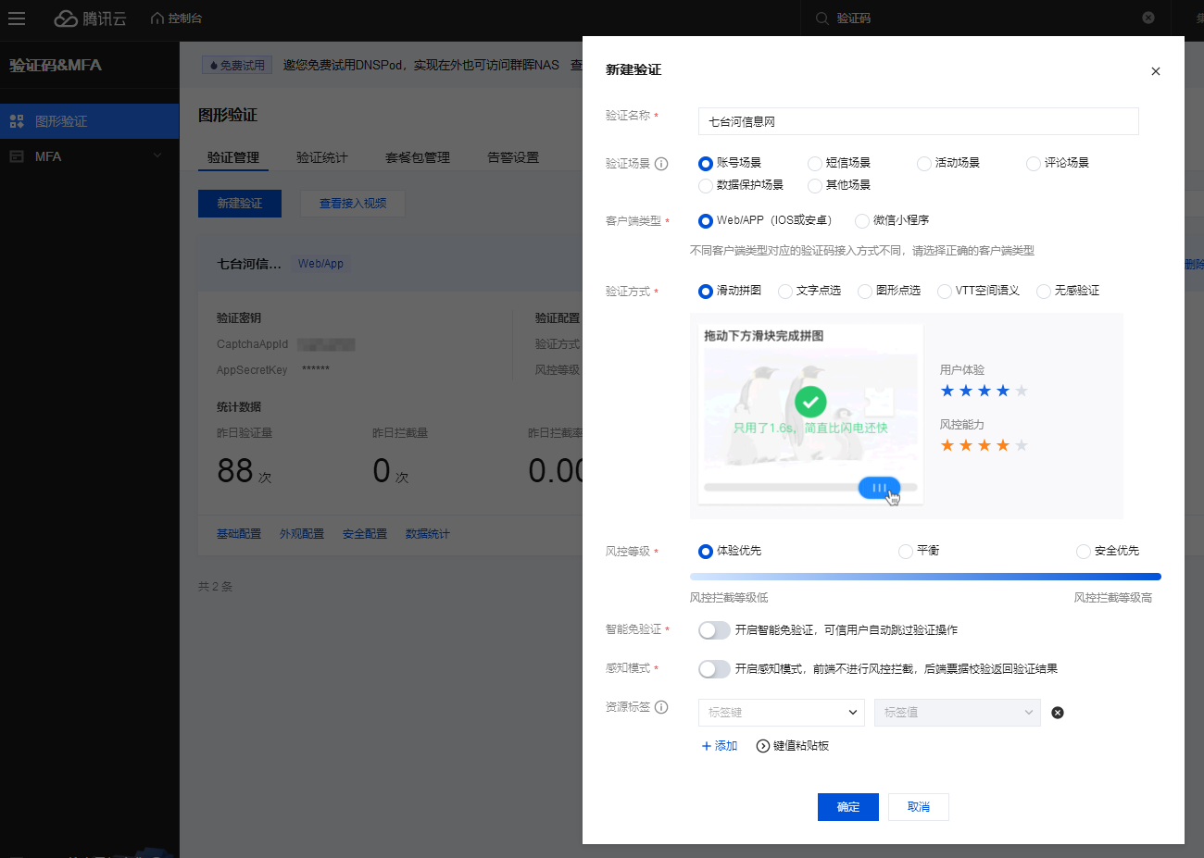Click the Tencent Cloud logo
Screen dimensions: 1204x858
tap(90, 19)
